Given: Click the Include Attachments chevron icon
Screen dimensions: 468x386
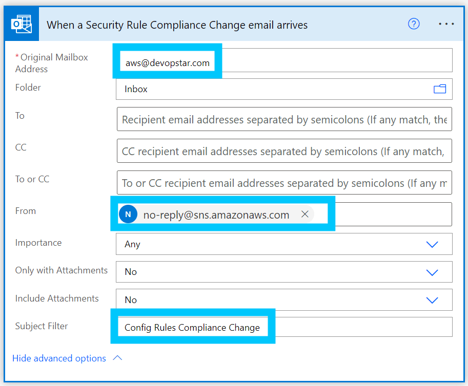Looking at the screenshot, I should tap(432, 299).
